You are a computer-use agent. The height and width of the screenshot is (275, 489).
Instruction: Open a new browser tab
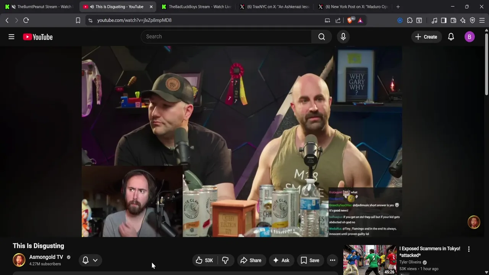pyautogui.click(x=398, y=6)
